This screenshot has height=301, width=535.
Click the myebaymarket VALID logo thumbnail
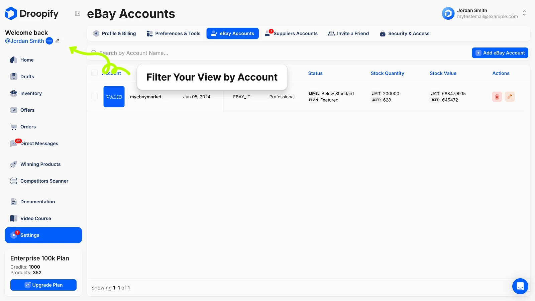point(114,97)
